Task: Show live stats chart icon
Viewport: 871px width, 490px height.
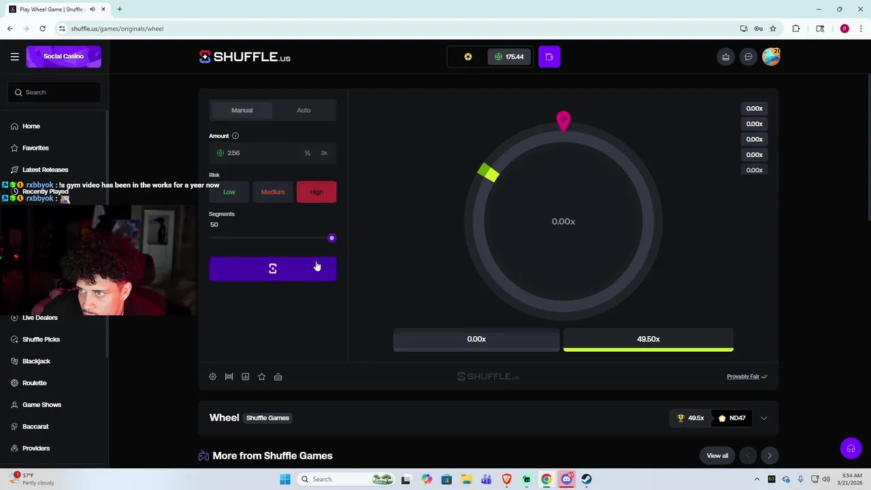Action: coord(246,376)
